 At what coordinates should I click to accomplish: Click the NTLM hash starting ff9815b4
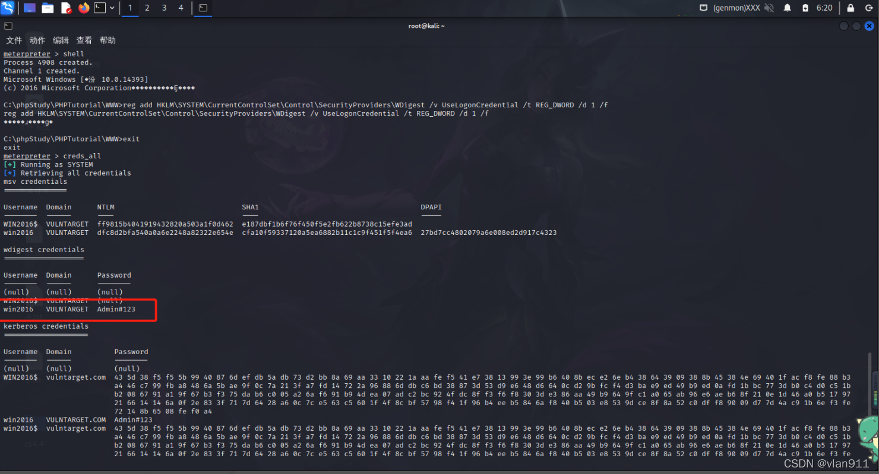coord(165,224)
